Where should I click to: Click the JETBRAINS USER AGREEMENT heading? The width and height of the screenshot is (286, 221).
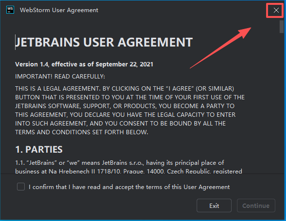[104, 42]
